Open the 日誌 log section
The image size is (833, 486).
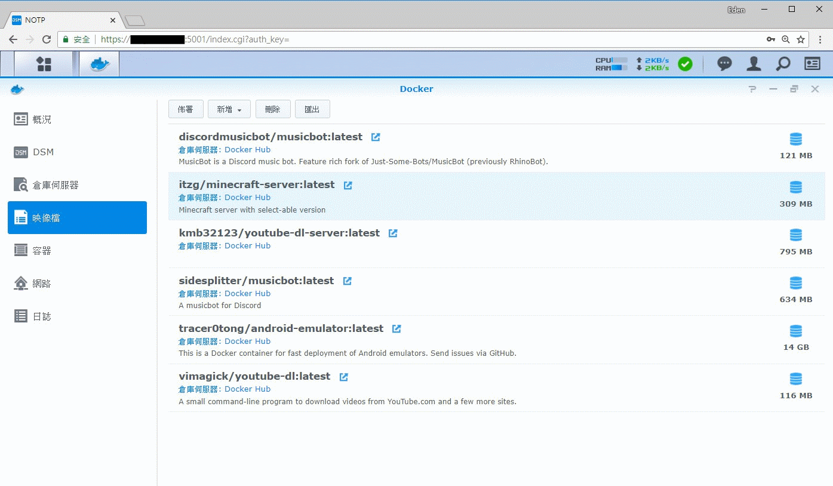pyautogui.click(x=77, y=316)
